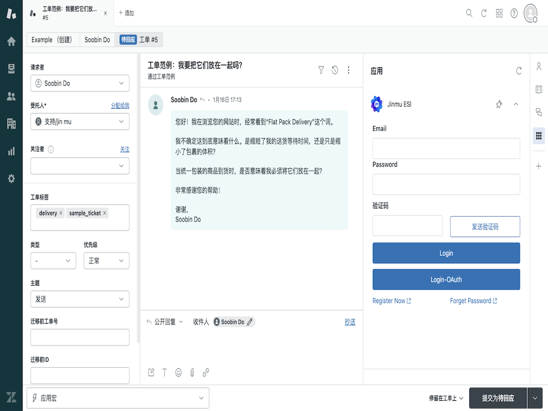Image resolution: width=548 pixels, height=411 pixels.
Task: Collapse the Jinmu ESI app section chevron
Action: [515, 105]
